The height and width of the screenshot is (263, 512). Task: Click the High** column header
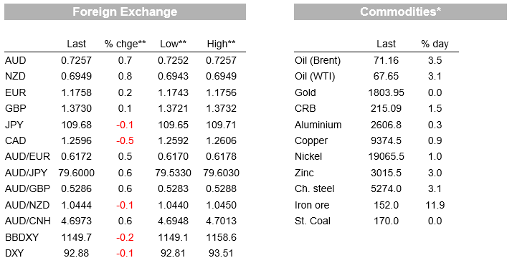(221, 44)
